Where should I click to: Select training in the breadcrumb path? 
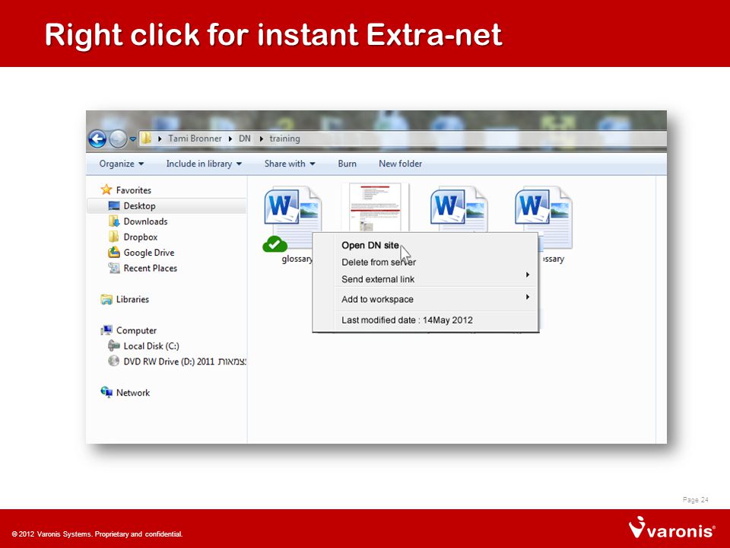[284, 139]
